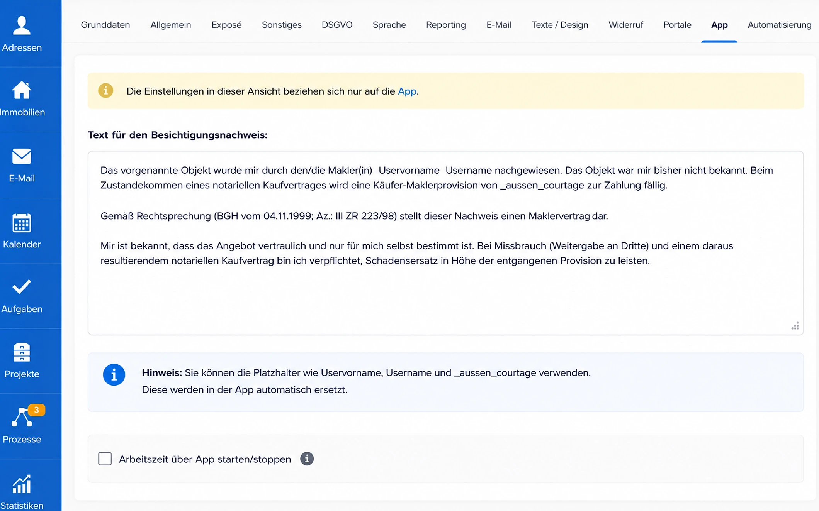Go to the Automatisierung tab
Image resolution: width=819 pixels, height=511 pixels.
click(x=779, y=25)
